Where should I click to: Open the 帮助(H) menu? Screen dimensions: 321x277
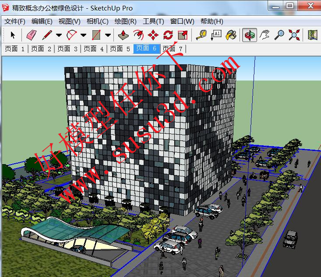point(212,21)
